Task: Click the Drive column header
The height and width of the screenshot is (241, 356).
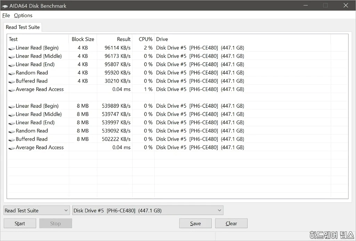Action: (242, 39)
